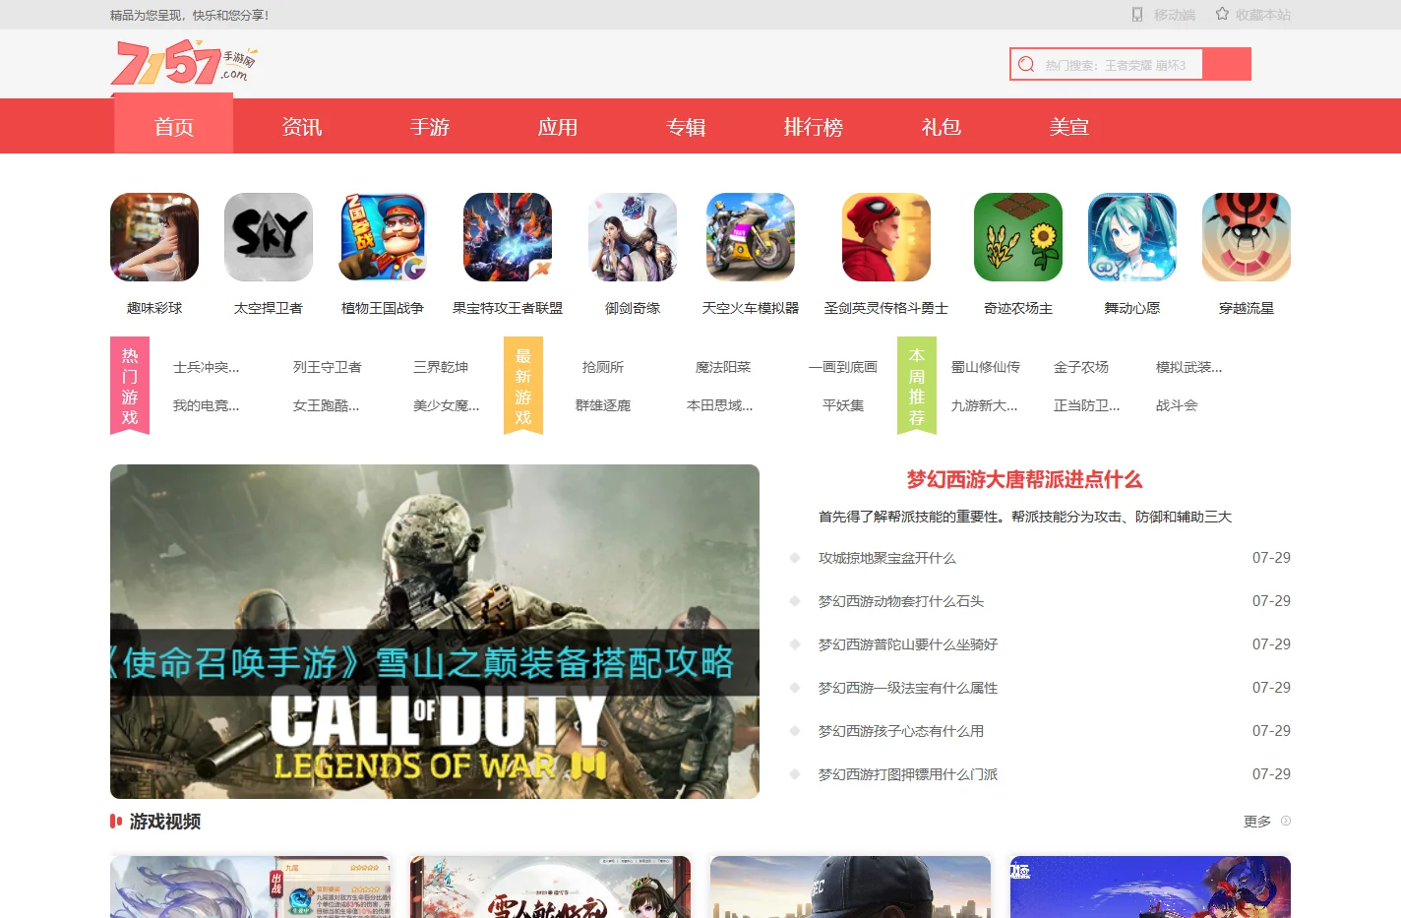Open the fourth blue anime video thumbnail

(1150, 887)
